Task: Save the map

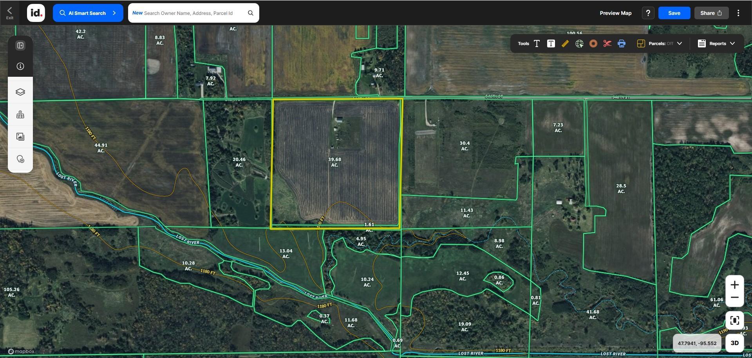Action: tap(674, 13)
